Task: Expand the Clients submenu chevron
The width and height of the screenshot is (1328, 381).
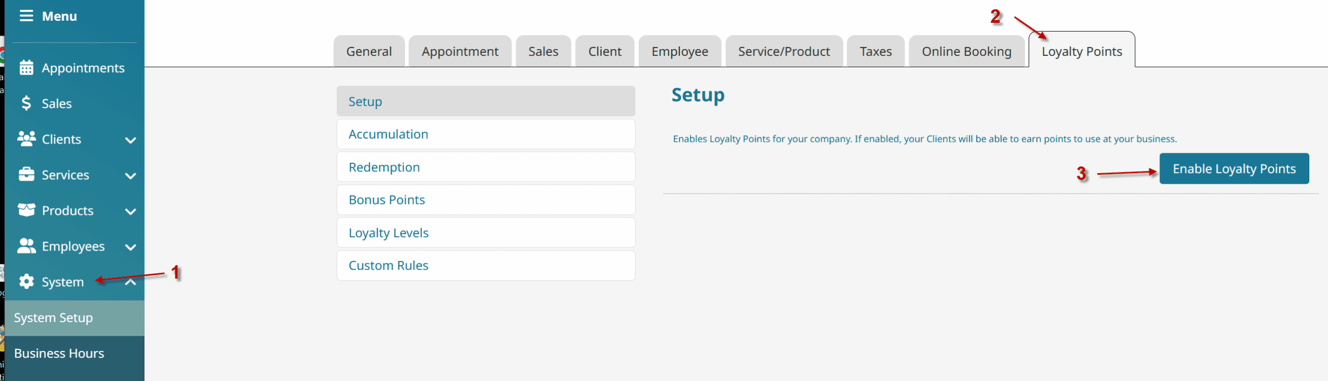Action: pos(131,140)
